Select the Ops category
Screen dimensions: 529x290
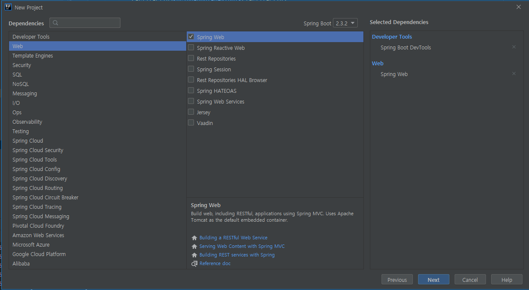[97, 112]
